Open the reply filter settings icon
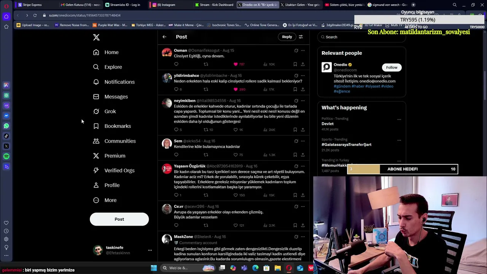 [x=301, y=37]
